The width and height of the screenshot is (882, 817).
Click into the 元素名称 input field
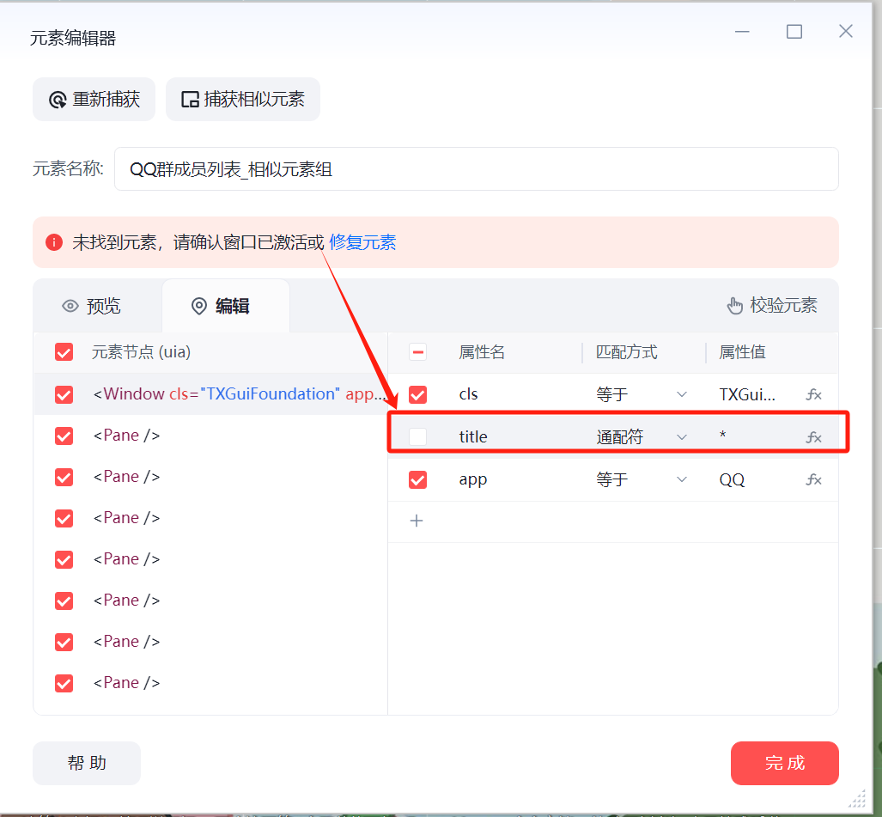[477, 168]
